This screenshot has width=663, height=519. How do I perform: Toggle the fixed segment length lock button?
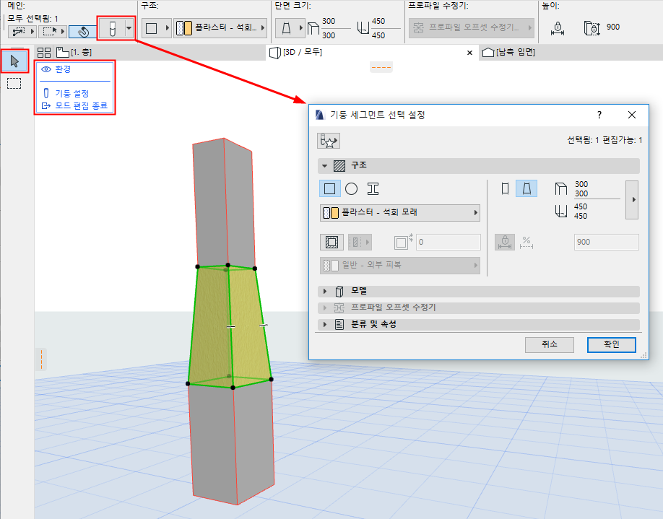[x=505, y=242]
